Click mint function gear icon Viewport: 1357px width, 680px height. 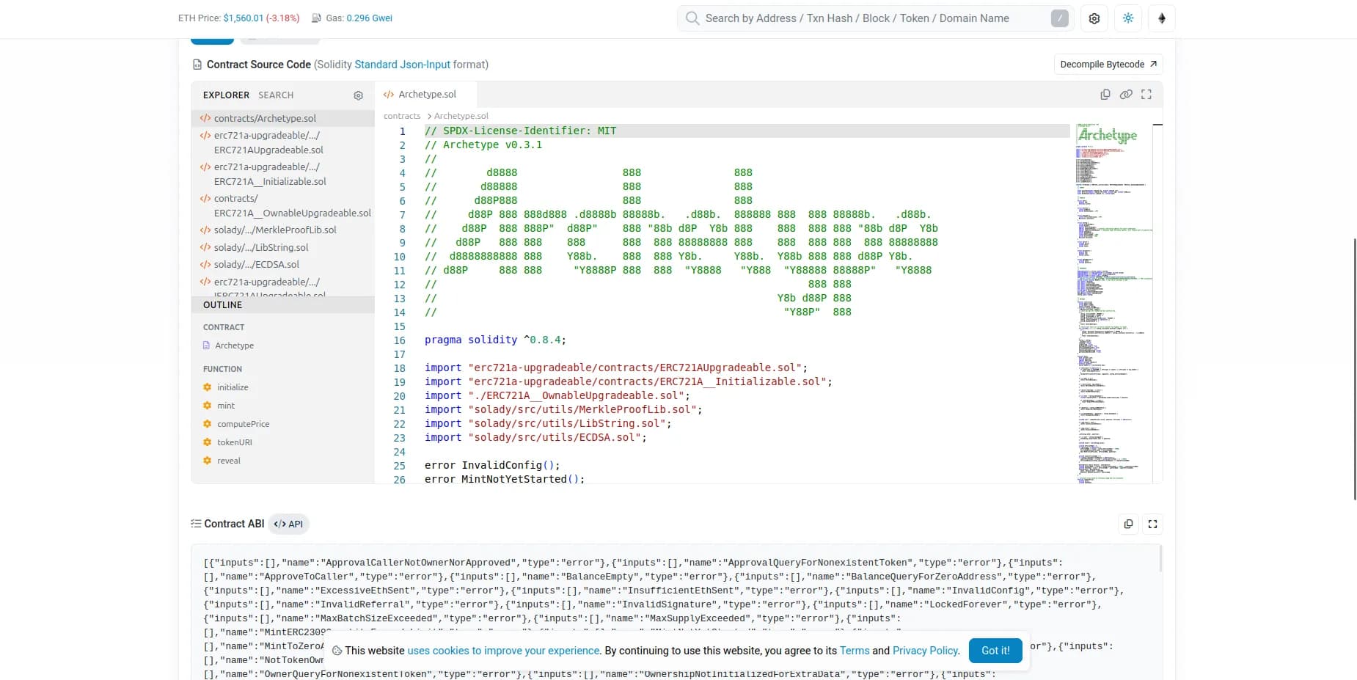click(207, 406)
